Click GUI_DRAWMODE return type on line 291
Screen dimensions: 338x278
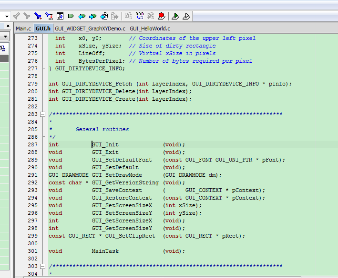[69, 175]
